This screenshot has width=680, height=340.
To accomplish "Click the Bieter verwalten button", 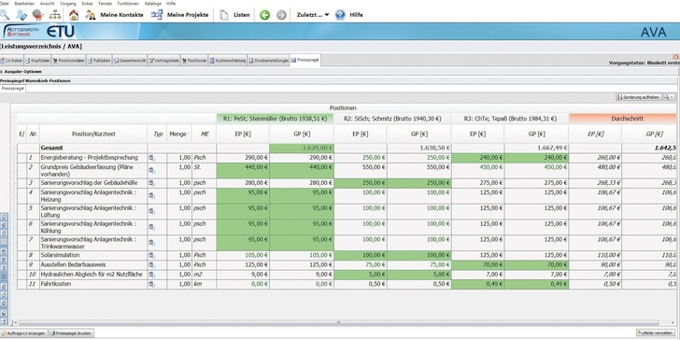I will tap(656, 333).
